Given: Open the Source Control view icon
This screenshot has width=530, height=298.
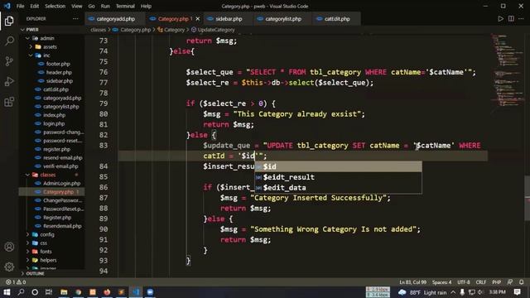Looking at the screenshot, I should (x=9, y=61).
